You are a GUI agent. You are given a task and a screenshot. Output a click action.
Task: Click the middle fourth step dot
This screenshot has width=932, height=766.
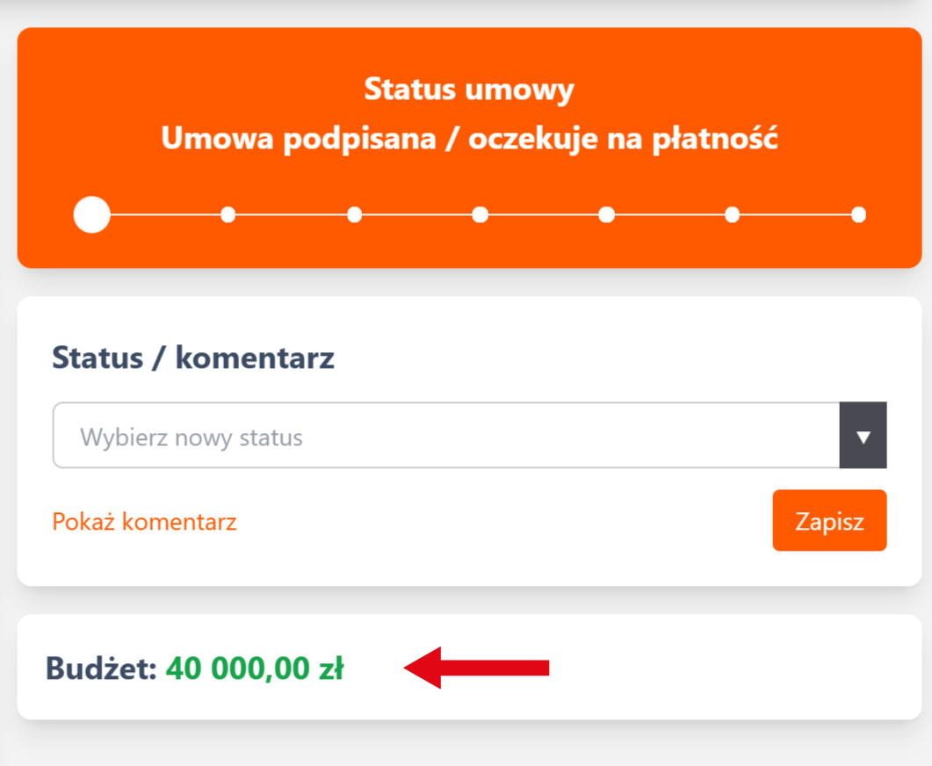480,214
